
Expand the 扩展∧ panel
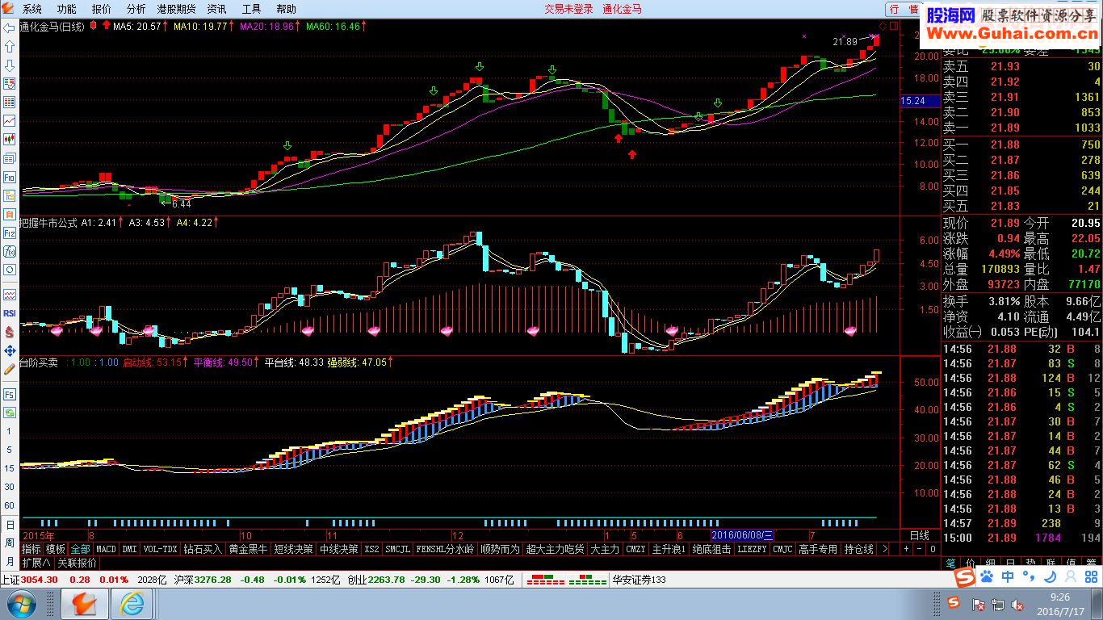click(36, 563)
